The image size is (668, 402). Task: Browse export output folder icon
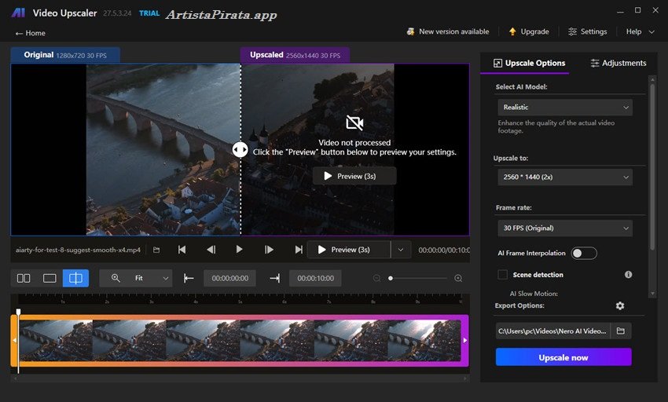pyautogui.click(x=621, y=331)
